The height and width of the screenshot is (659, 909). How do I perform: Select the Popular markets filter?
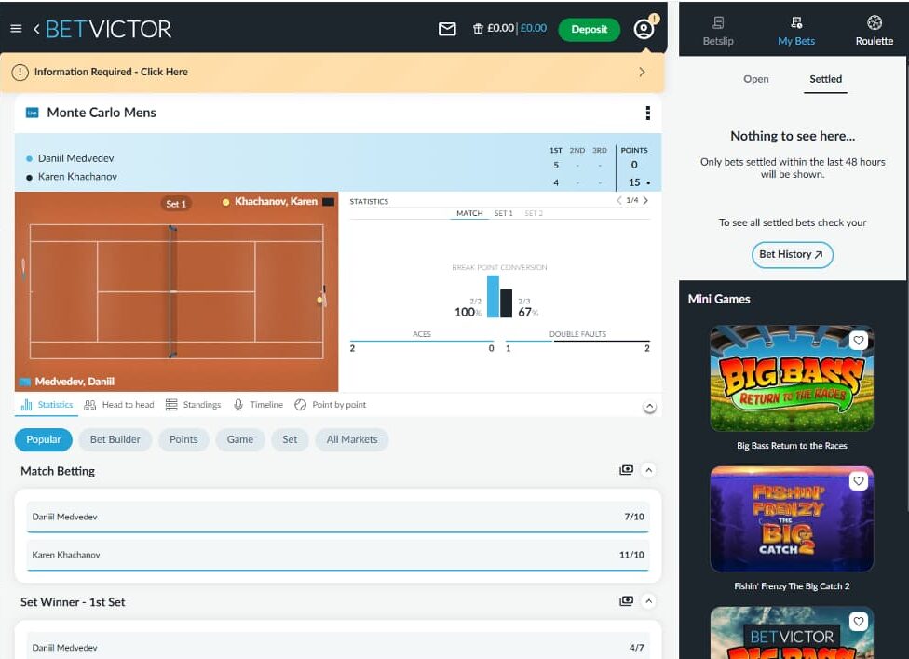[44, 439]
